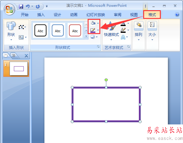
Task: Click the rectangle's top-right corner handle
Action: [x=140, y=87]
